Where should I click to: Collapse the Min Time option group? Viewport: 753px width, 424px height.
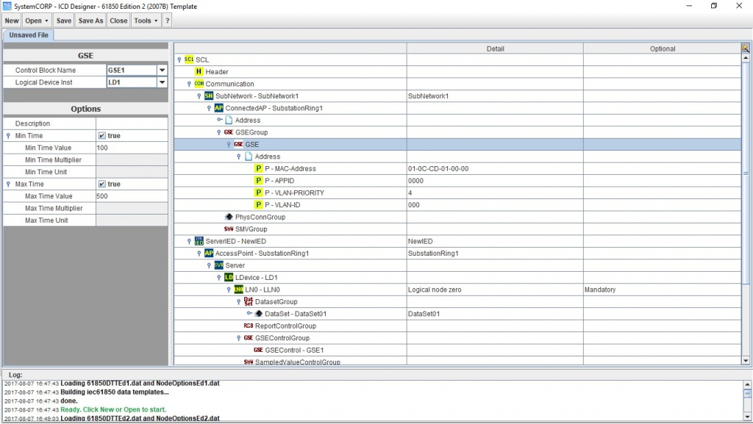(x=8, y=136)
